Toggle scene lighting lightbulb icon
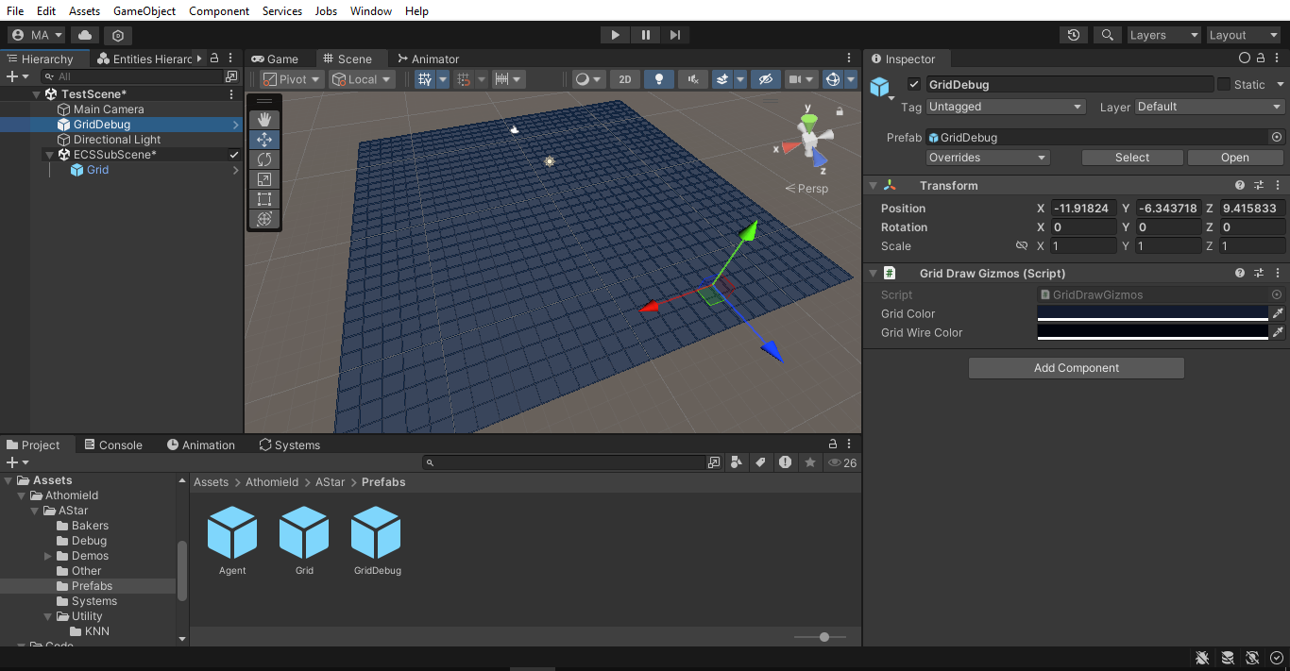 coord(659,79)
